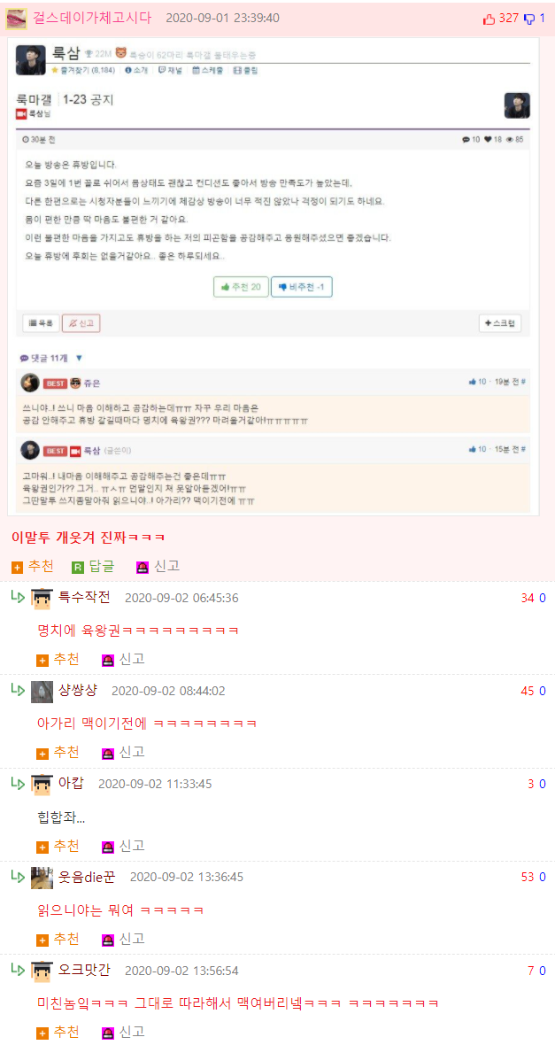
Task: Click the green R 답글 icon
Action: [77, 568]
